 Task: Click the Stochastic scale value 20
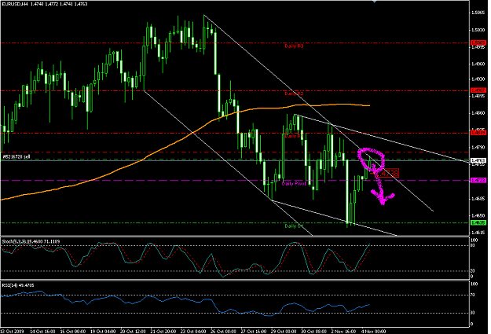(x=473, y=270)
